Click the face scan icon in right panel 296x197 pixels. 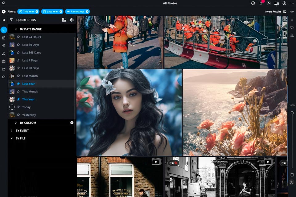(x=291, y=182)
